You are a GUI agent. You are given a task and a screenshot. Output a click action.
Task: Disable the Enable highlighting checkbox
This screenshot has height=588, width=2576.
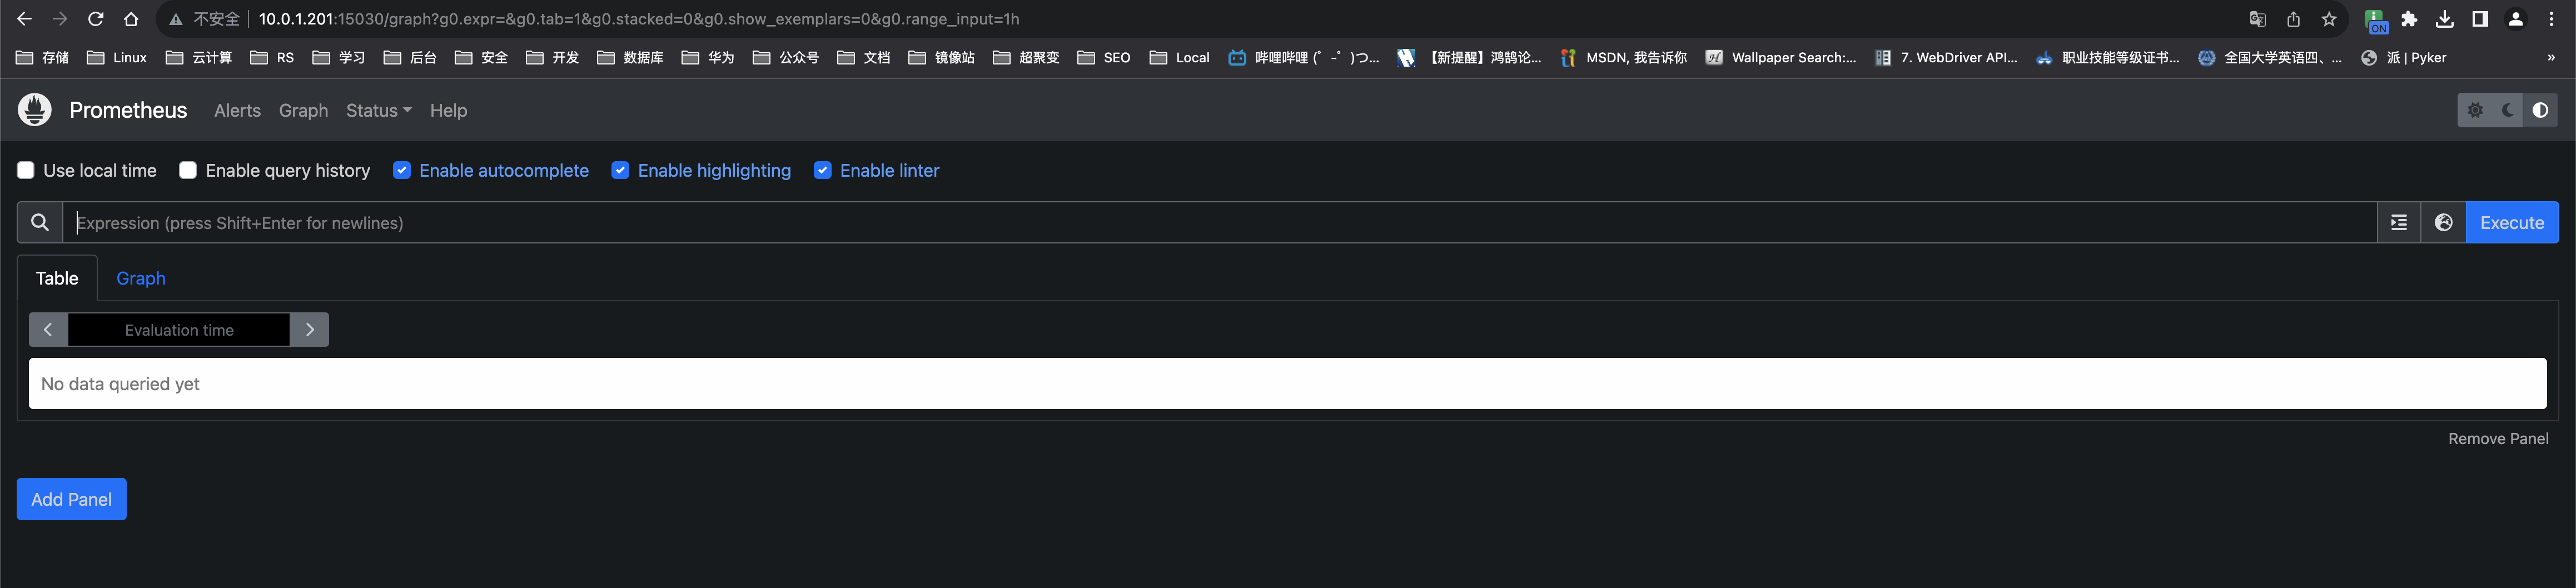tap(620, 170)
